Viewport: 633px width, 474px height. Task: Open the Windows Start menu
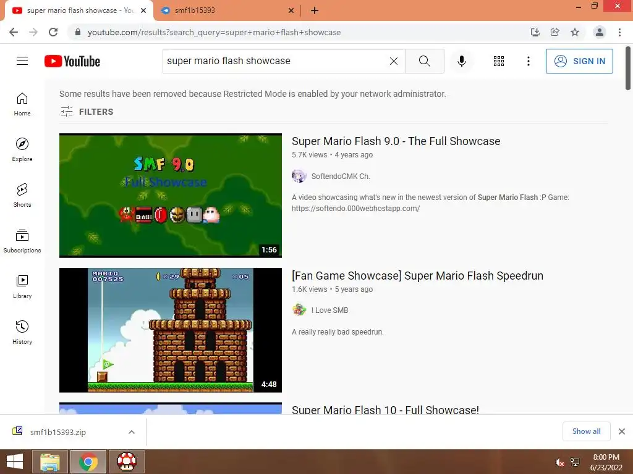coord(15,462)
